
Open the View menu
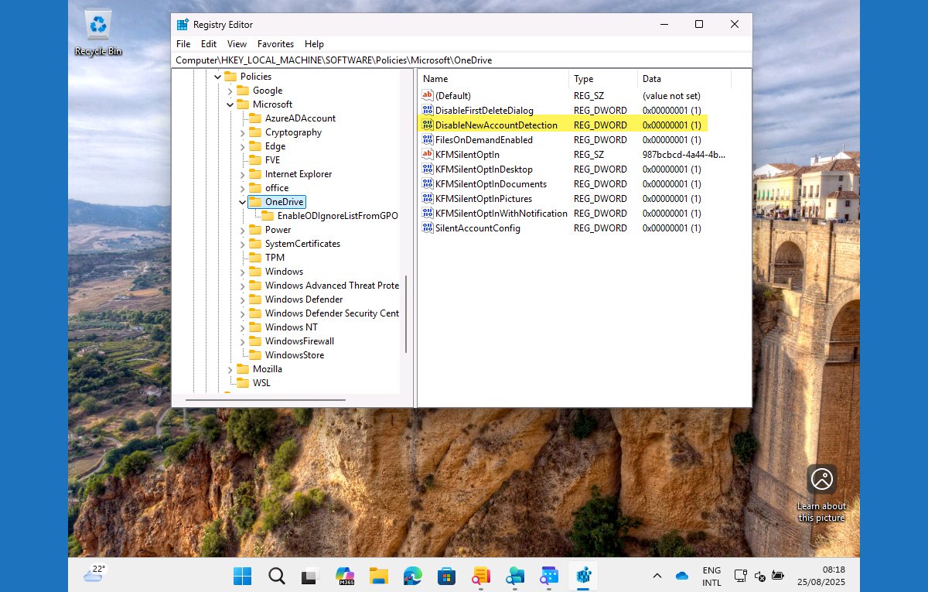(237, 44)
